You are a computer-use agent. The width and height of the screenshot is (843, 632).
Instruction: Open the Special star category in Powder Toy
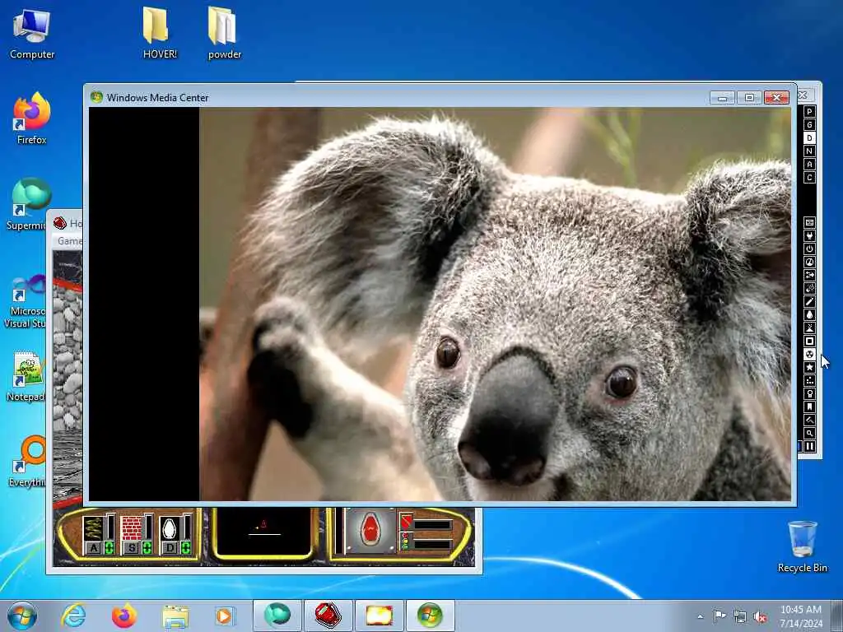(809, 367)
